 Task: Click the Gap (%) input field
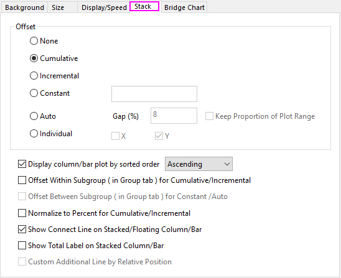[x=174, y=116]
